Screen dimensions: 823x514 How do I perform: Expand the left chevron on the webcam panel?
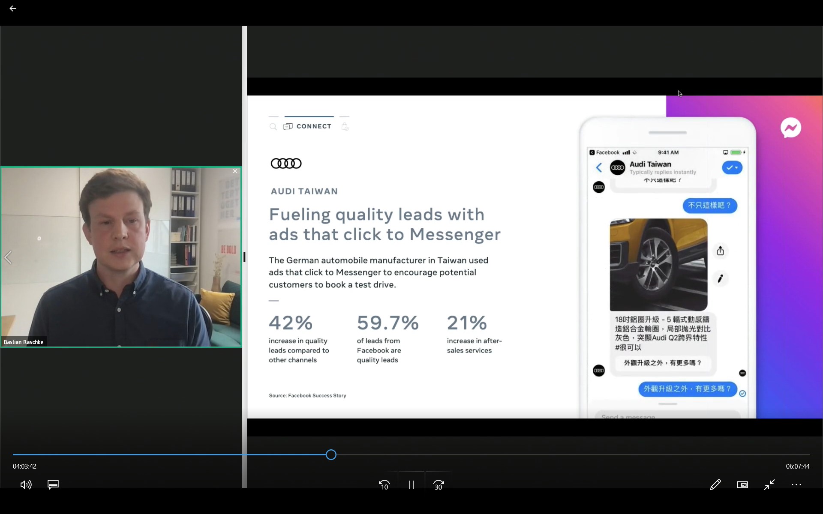point(8,257)
